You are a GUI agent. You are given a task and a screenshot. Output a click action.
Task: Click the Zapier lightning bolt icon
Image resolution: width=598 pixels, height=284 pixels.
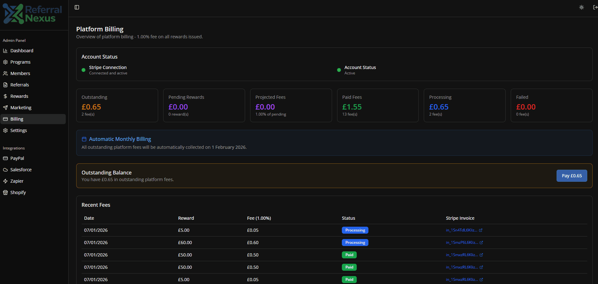[x=5, y=181]
